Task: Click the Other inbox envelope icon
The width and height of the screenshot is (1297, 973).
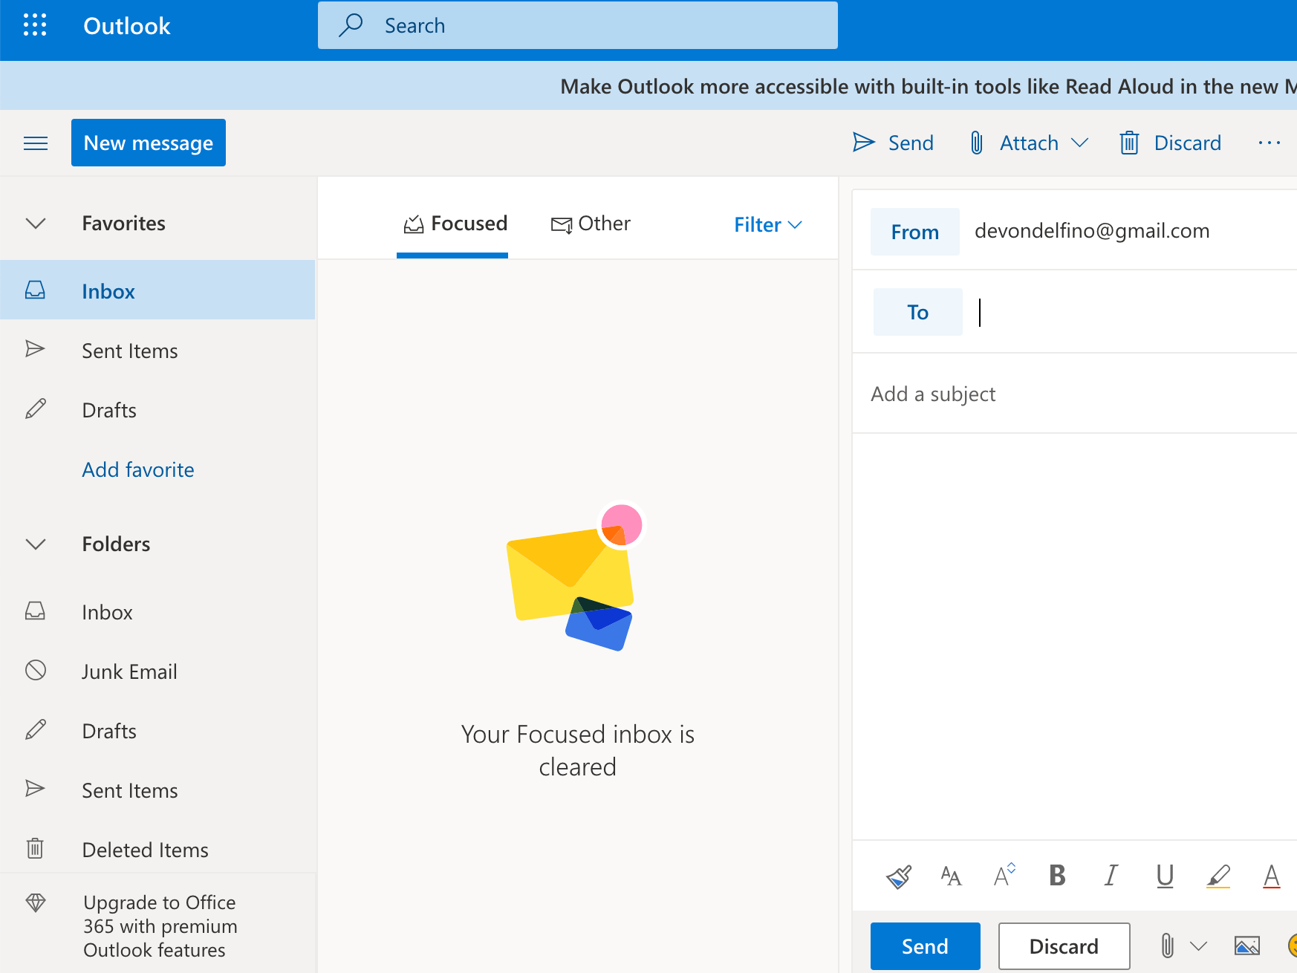Action: (562, 224)
